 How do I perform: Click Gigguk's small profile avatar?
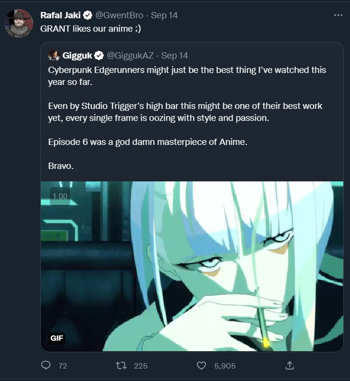54,55
